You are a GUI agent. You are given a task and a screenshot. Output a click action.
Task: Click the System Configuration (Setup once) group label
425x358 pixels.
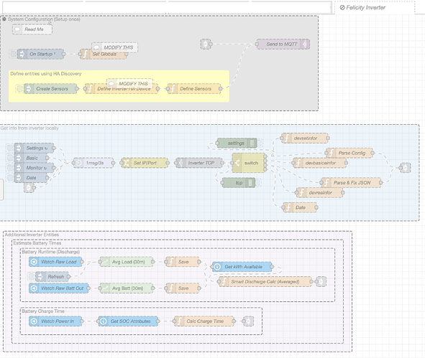coord(44,19)
